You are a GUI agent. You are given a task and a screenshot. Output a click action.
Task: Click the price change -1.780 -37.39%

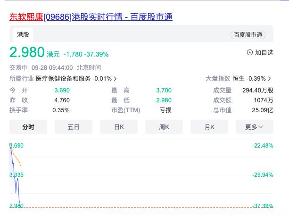coord(86,54)
